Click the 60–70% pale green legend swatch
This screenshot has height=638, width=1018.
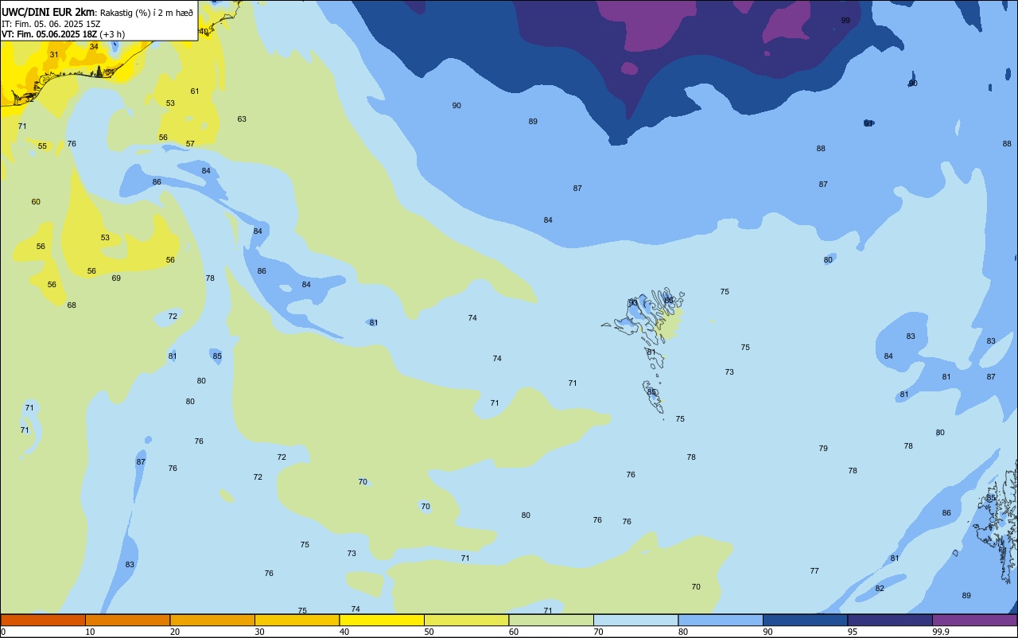click(x=551, y=620)
